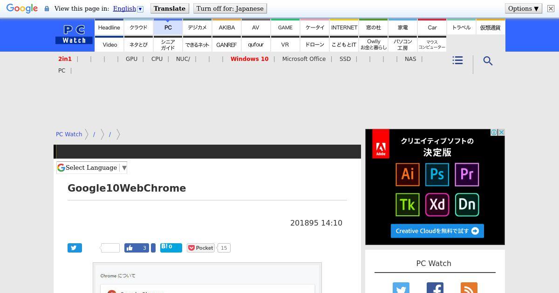Click the SSD topic link
Viewport: 559px width, 293px height.
345,59
